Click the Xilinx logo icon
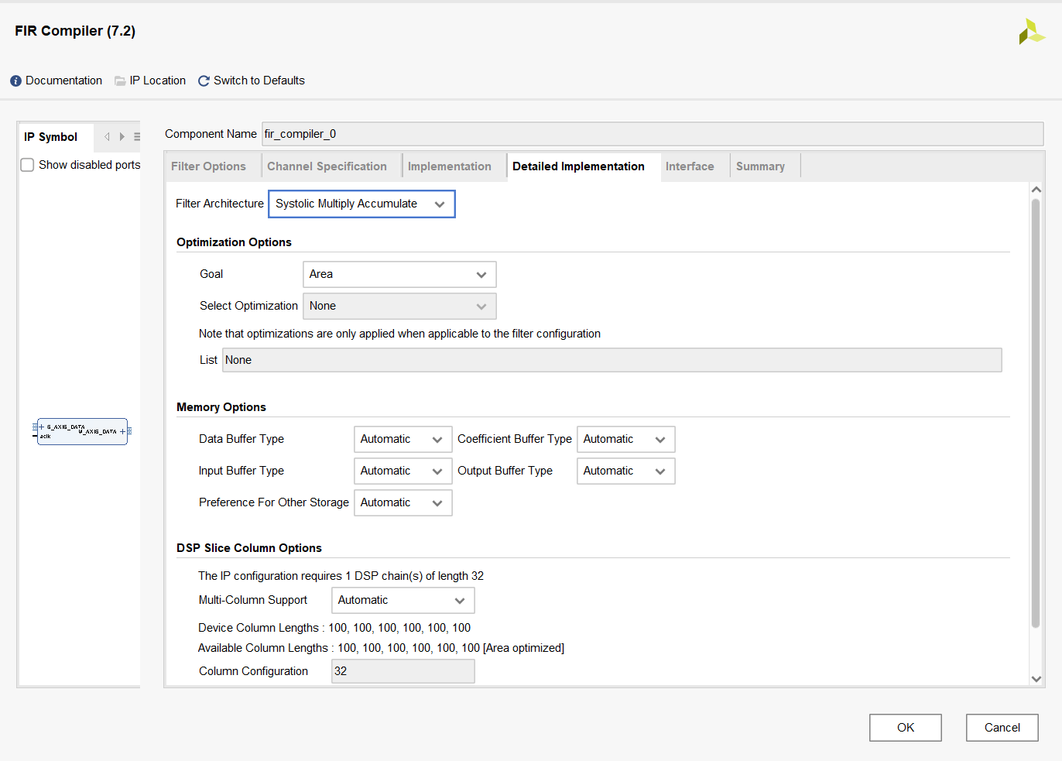Viewport: 1062px width, 761px height. click(1032, 32)
